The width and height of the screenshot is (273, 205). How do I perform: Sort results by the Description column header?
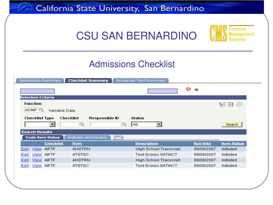[x=147, y=144]
